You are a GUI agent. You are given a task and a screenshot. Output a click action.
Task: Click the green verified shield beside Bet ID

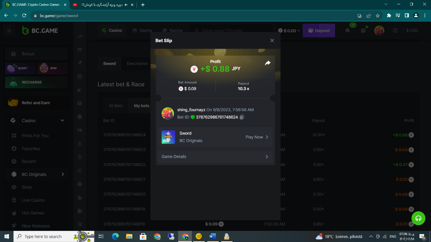coord(193,117)
